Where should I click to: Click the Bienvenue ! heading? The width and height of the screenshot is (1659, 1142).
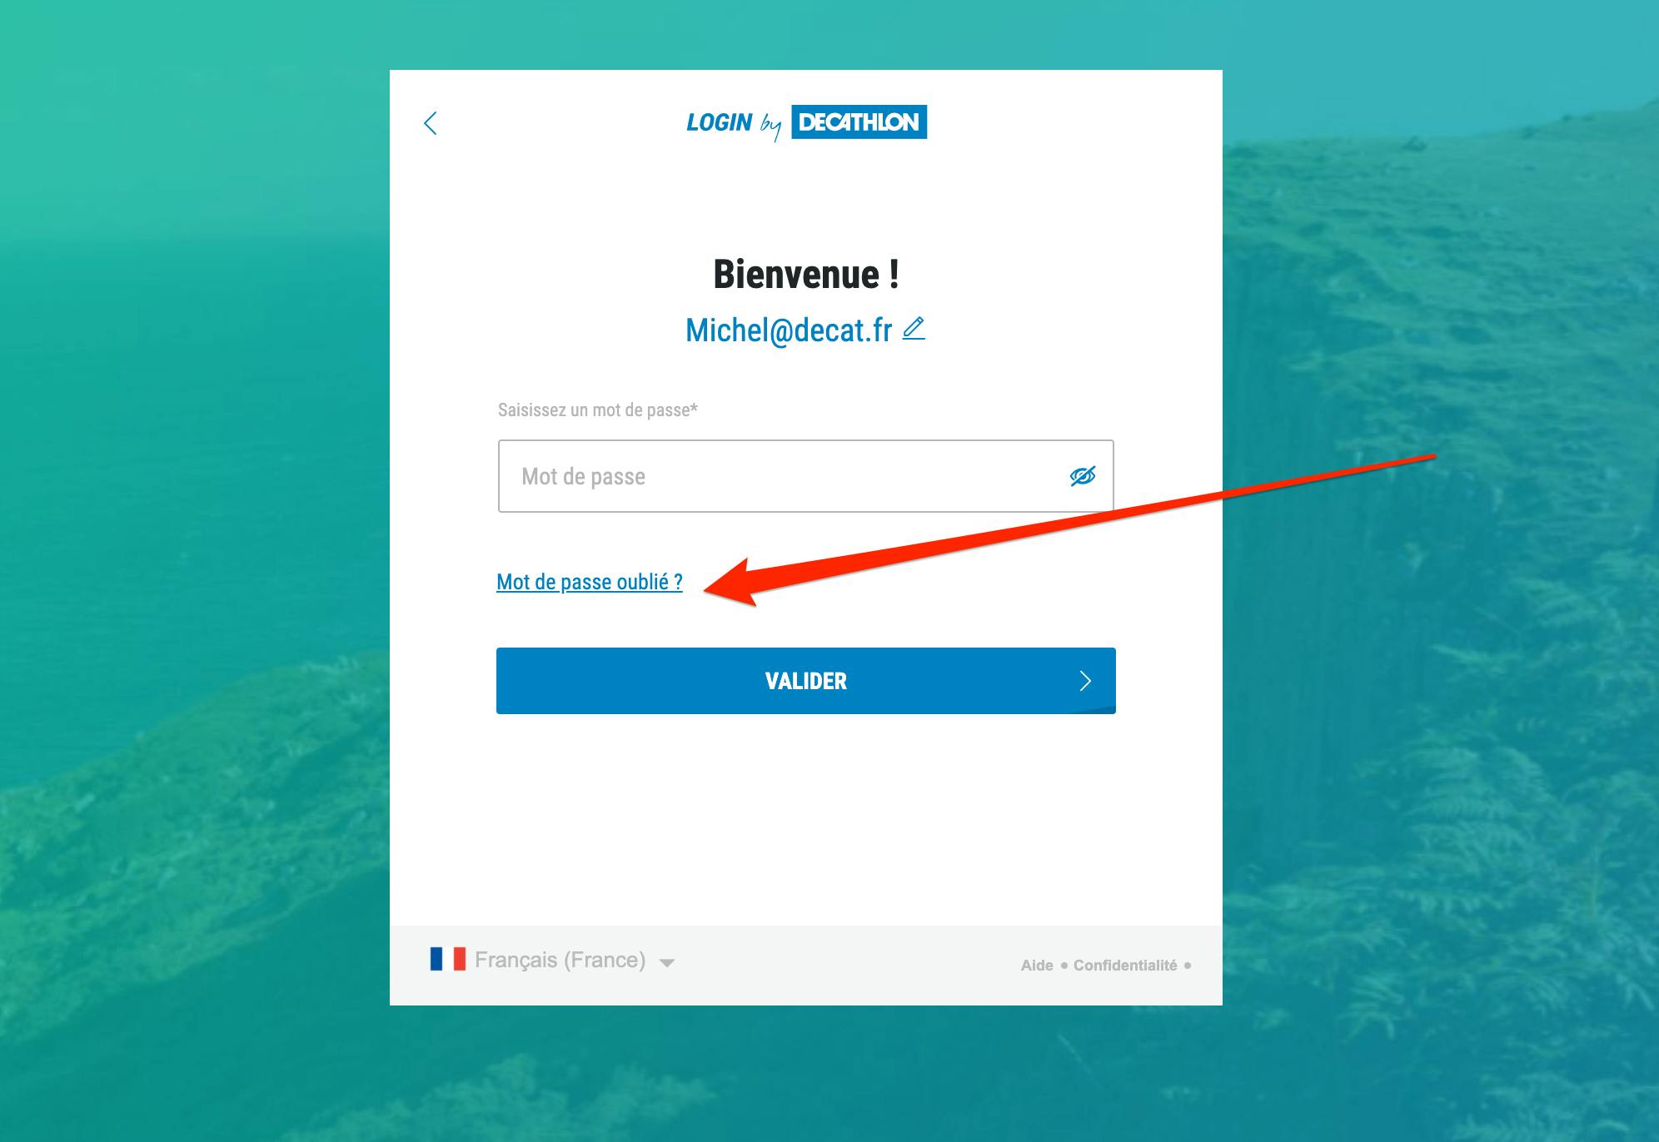coord(806,275)
